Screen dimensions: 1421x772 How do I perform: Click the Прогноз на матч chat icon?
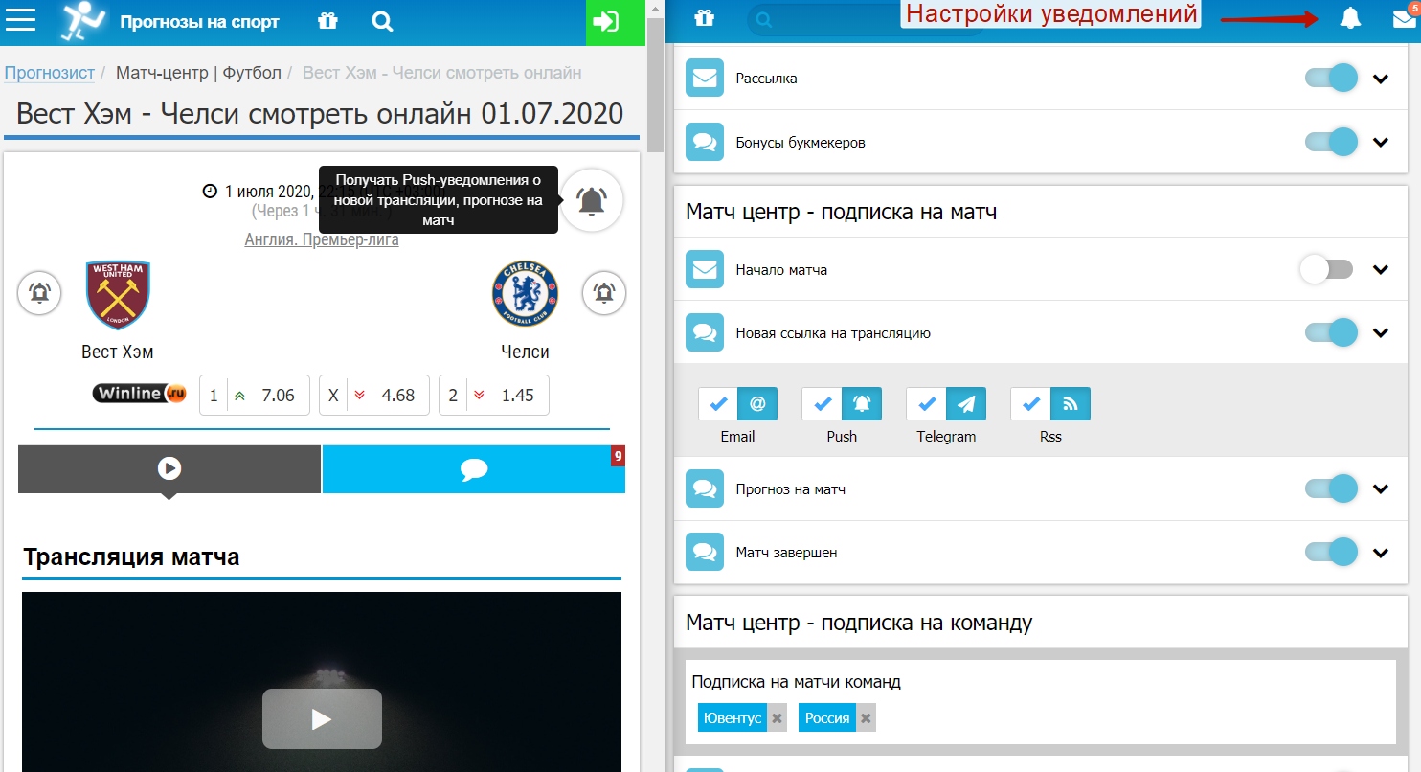(x=705, y=488)
